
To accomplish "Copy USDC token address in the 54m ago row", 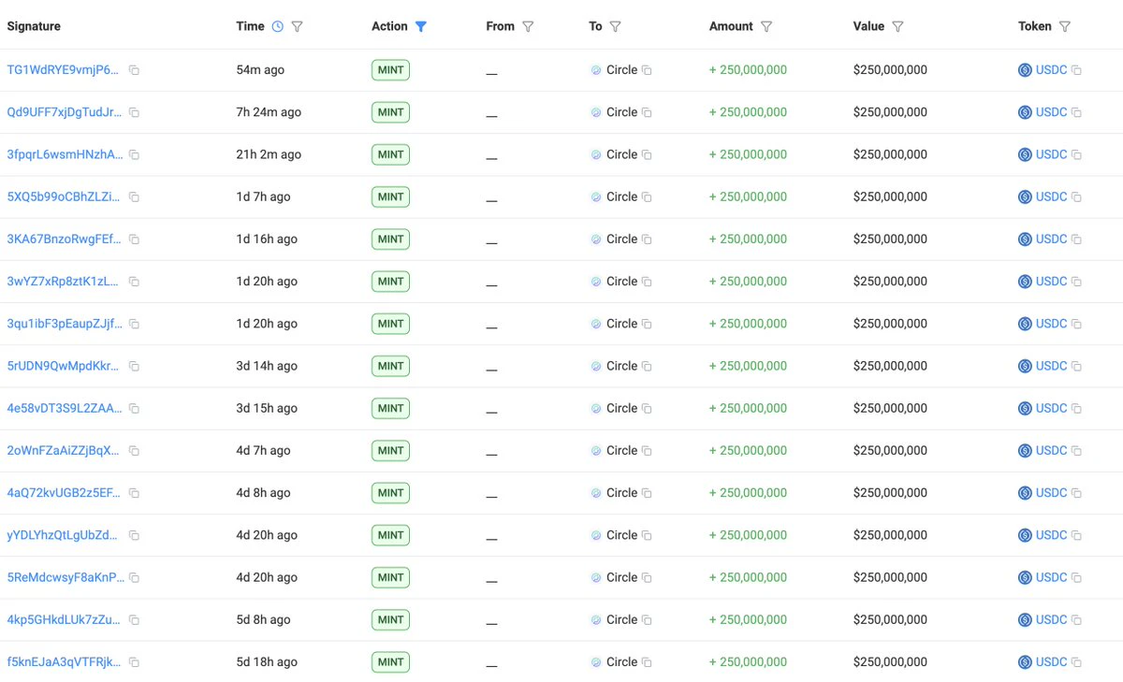I will coord(1076,70).
